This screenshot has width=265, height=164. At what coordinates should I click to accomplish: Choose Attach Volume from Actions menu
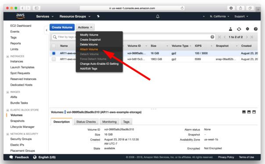(x=89, y=49)
